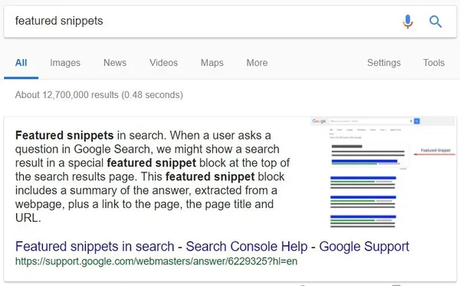Click the blue magnifying glass search icon
Image resolution: width=460 pixels, height=286 pixels.
click(435, 21)
